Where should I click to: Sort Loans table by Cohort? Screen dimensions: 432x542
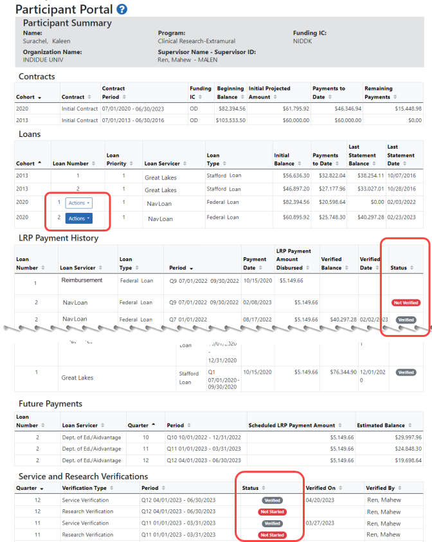pos(29,163)
